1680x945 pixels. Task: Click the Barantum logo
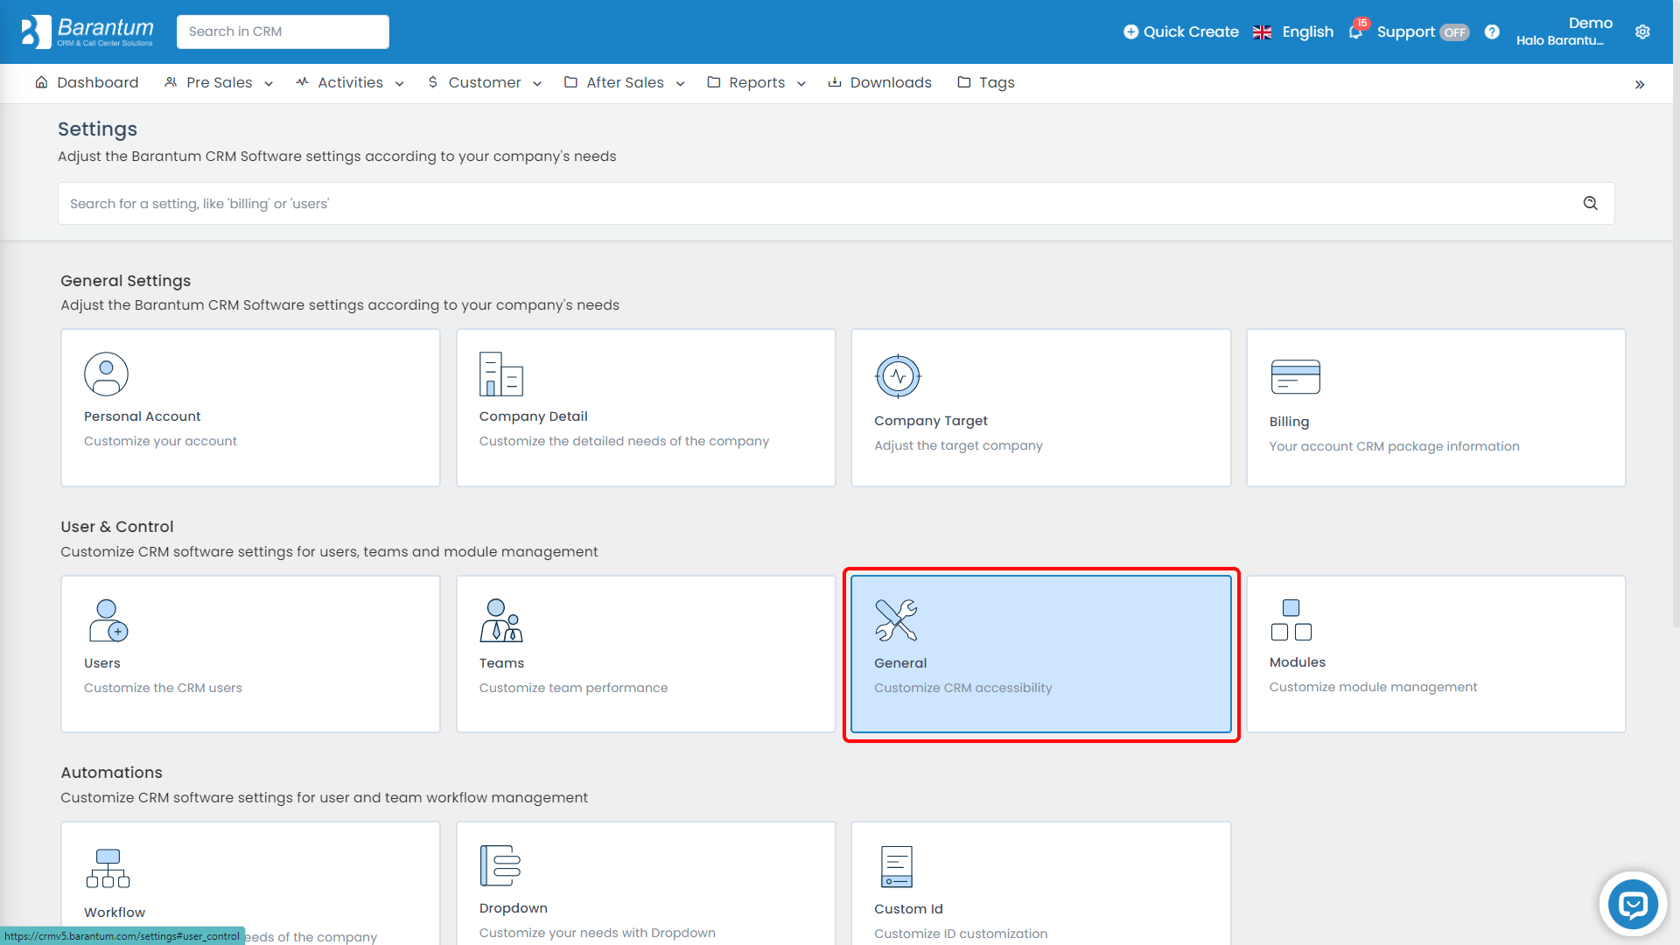click(87, 31)
